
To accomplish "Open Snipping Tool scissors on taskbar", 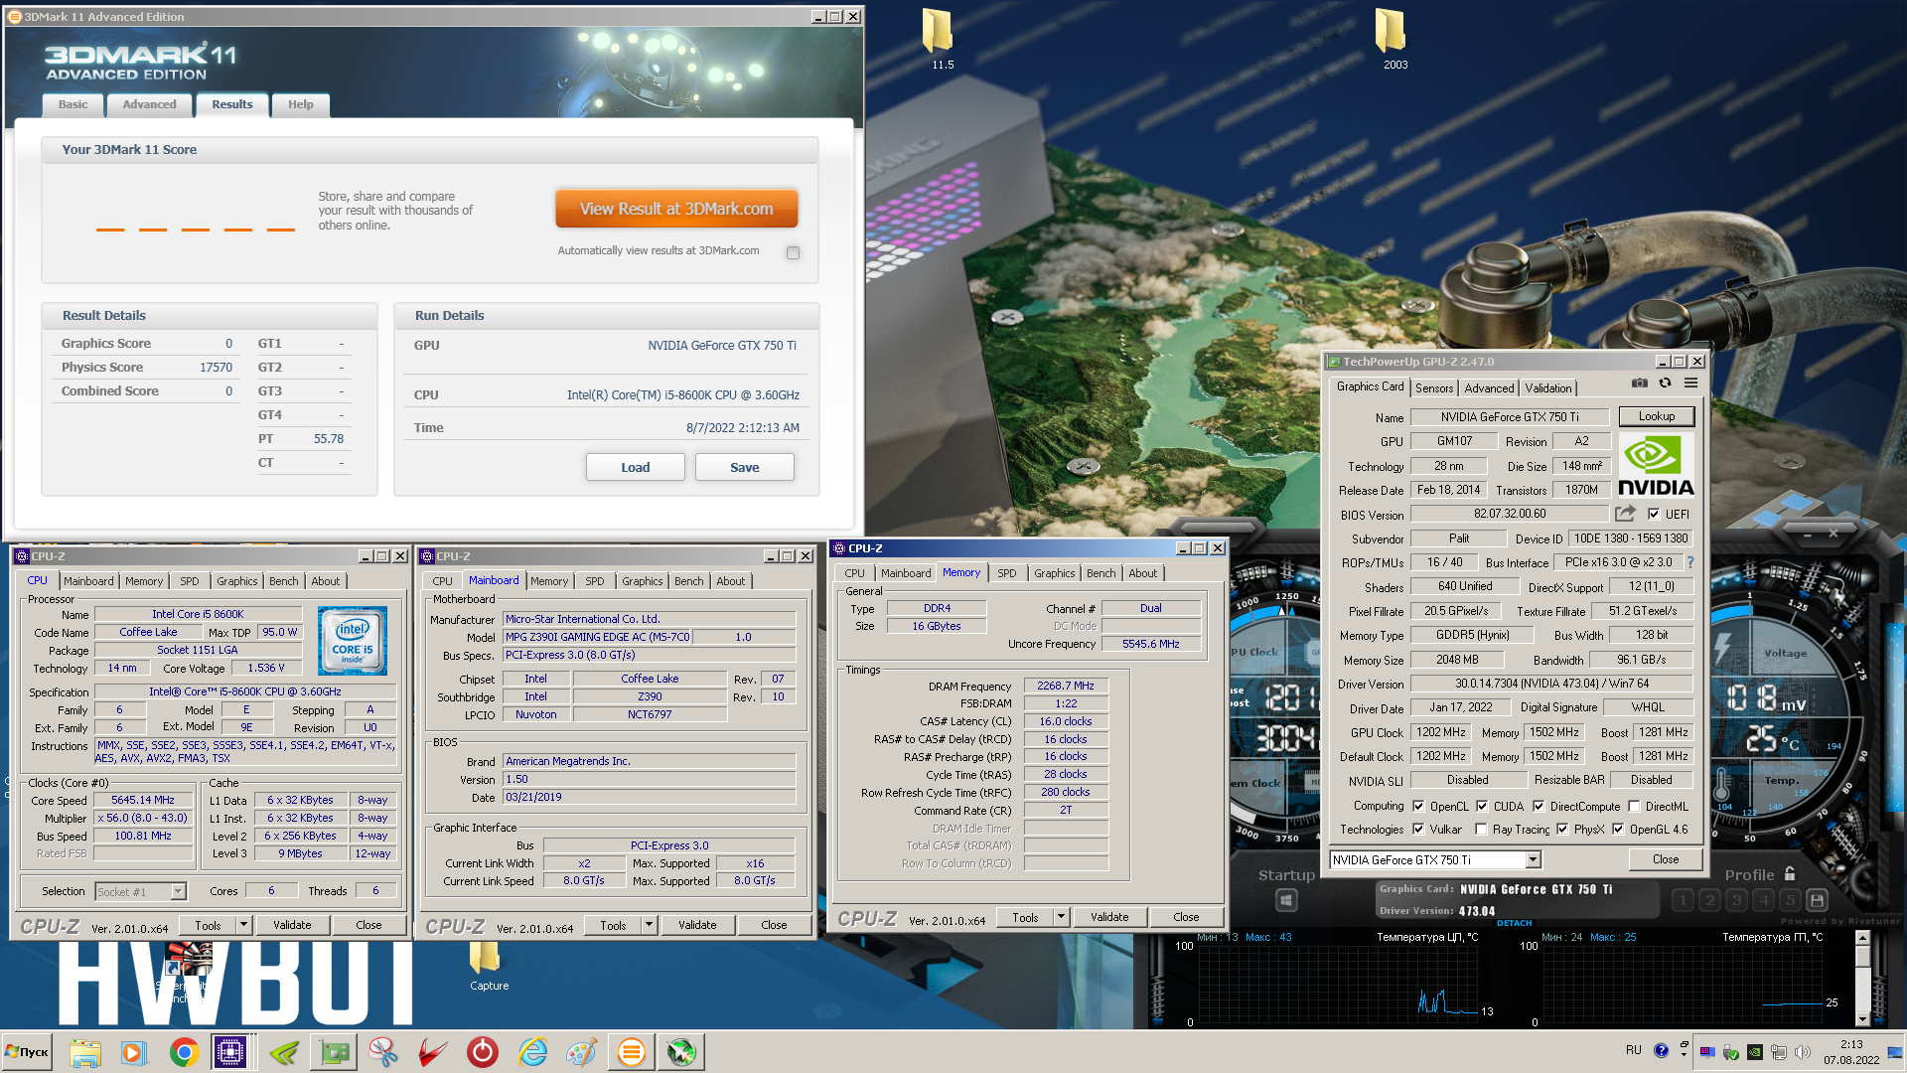I will point(383,1052).
